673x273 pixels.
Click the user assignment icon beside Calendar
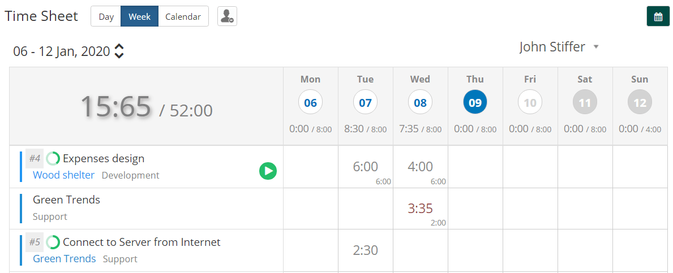coord(227,16)
